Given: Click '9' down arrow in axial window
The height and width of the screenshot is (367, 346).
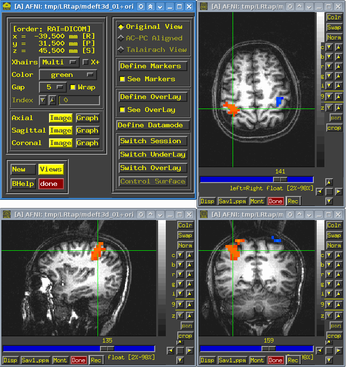Looking at the screenshot, I should (x=329, y=96).
